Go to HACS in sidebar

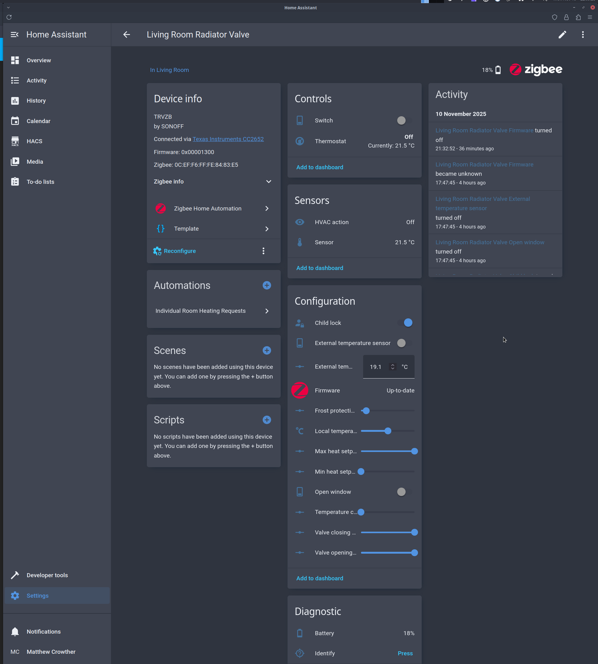tap(34, 141)
